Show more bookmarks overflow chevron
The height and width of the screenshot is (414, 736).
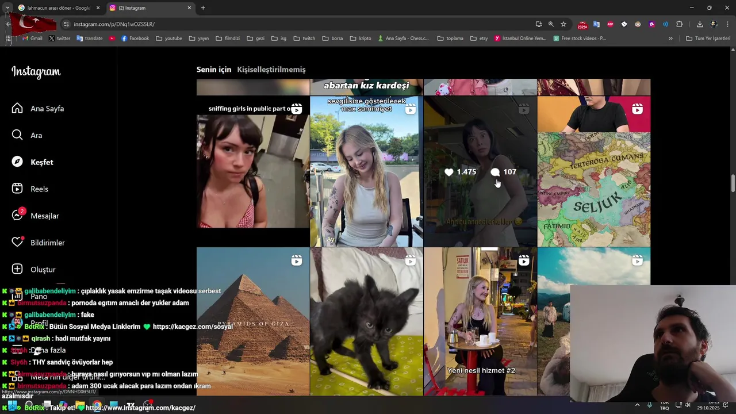click(x=670, y=39)
